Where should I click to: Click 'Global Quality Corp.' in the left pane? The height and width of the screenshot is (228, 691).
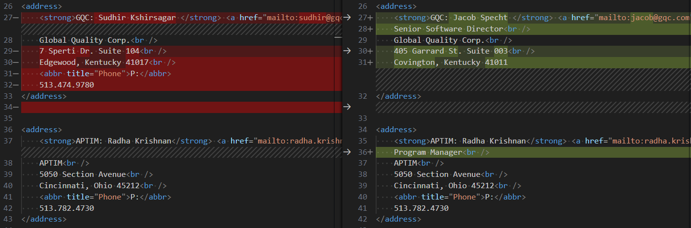(85, 40)
